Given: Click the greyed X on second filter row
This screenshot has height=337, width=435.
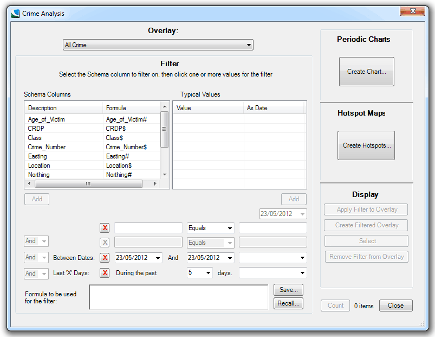Looking at the screenshot, I should (105, 243).
